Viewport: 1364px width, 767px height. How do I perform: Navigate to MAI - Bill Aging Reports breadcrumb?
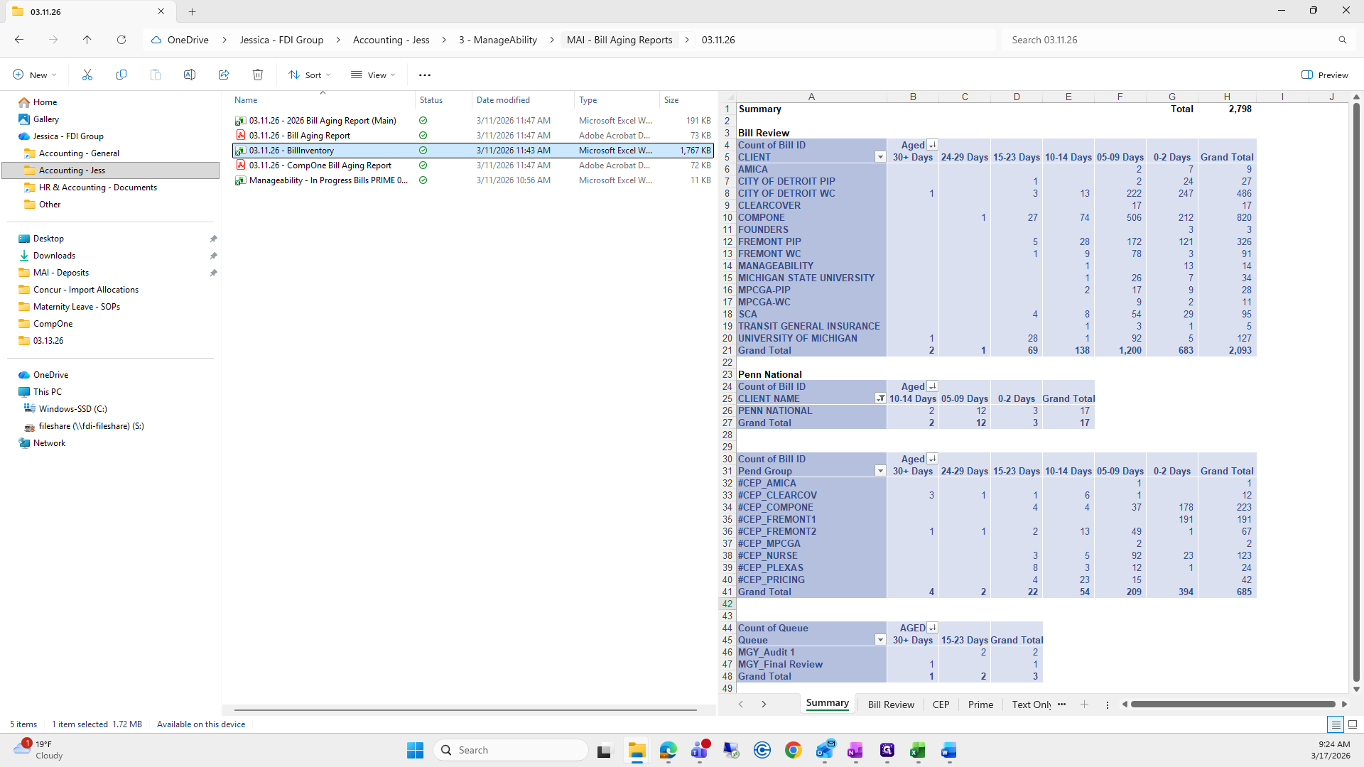(619, 40)
